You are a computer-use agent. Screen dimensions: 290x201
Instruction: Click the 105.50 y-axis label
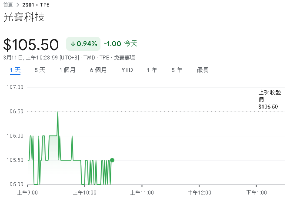pos(15,160)
